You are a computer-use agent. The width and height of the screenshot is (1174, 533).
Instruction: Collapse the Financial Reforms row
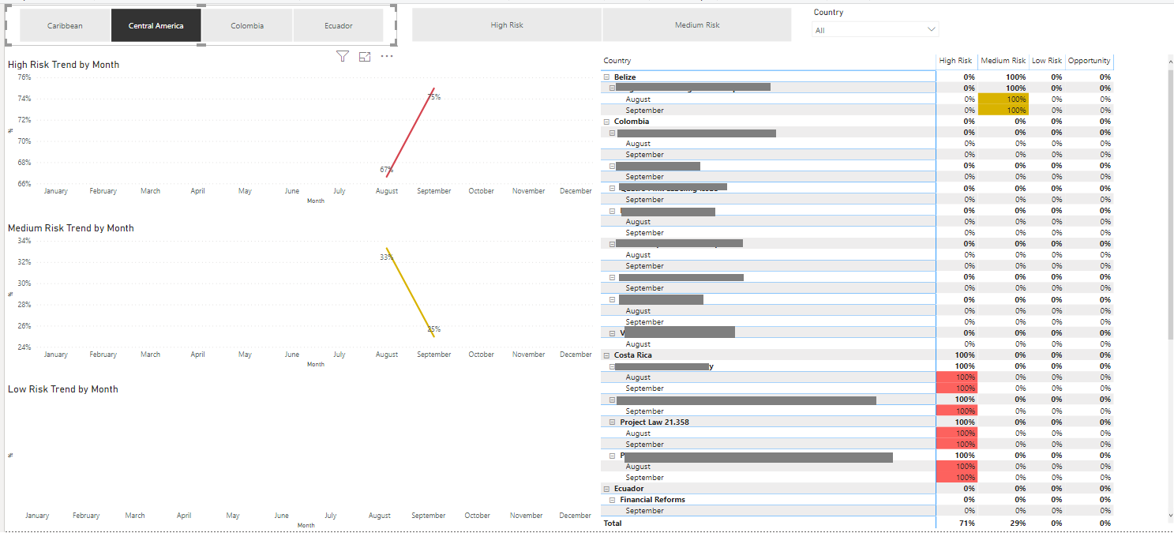click(613, 500)
